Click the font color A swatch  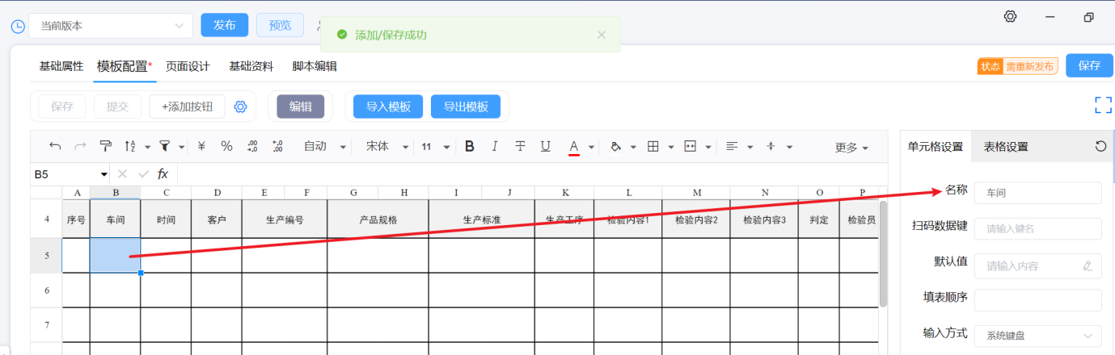coord(574,147)
